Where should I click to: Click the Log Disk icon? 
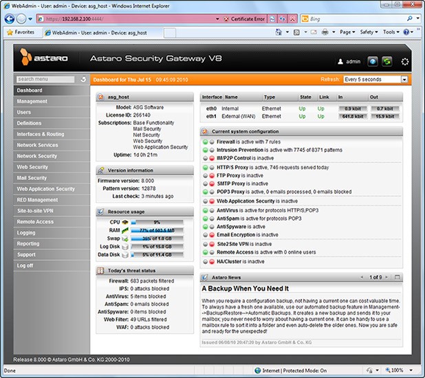(x=125, y=247)
